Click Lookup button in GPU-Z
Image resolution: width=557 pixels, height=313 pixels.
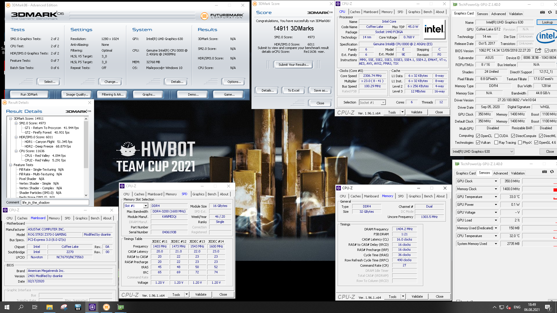[547, 22]
